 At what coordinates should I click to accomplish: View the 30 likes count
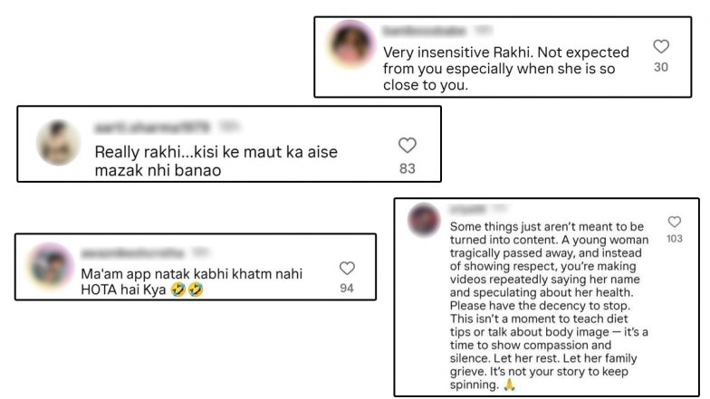pyautogui.click(x=661, y=67)
